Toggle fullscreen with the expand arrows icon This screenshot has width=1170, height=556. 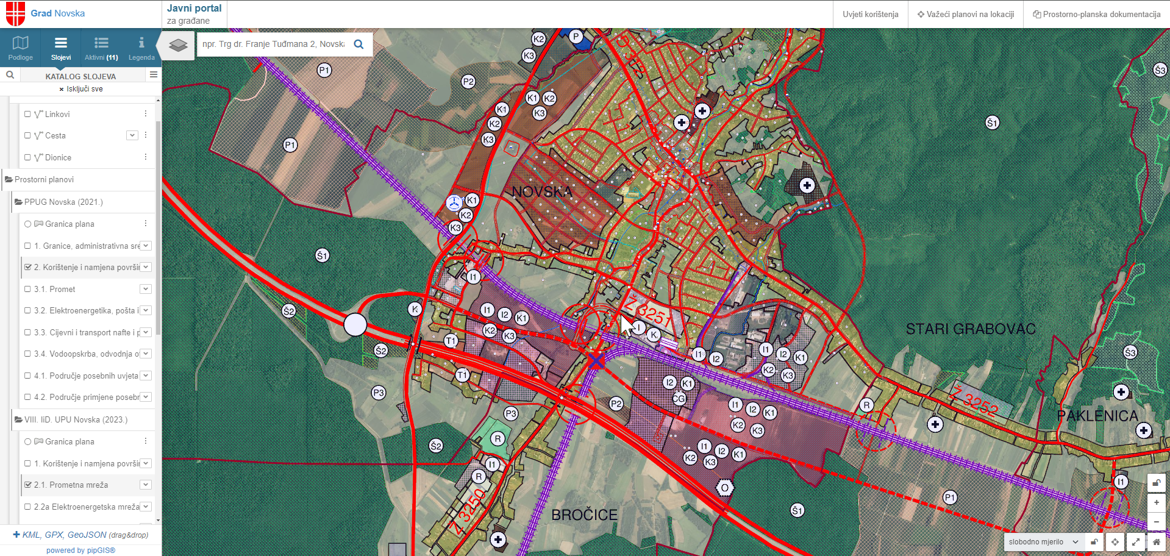click(x=1136, y=542)
